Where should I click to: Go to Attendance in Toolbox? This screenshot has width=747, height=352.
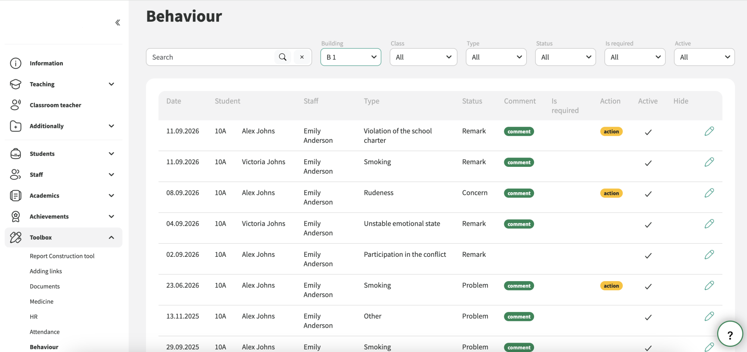click(44, 332)
